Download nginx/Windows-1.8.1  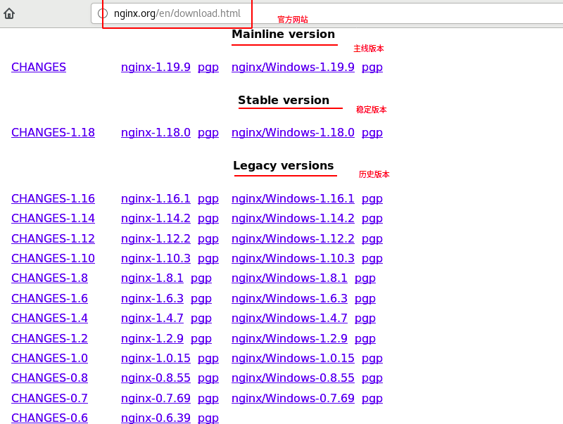tap(289, 278)
